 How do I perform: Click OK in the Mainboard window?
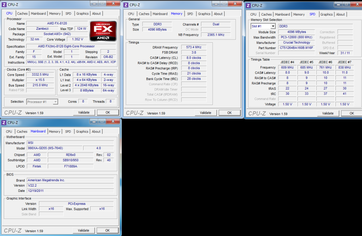(108, 230)
